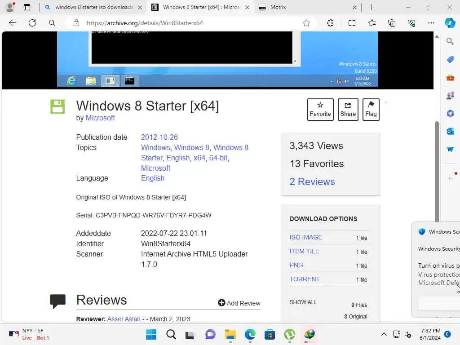Image resolution: width=460 pixels, height=345 pixels.
Task: Open Microsoft Store from taskbar
Action: [270, 334]
